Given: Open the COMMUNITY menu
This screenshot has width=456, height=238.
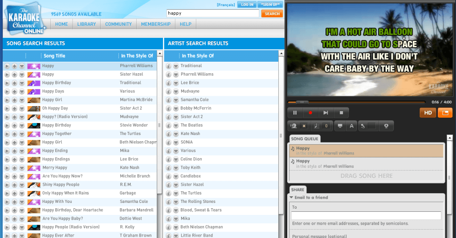Looking at the screenshot, I should click(118, 24).
